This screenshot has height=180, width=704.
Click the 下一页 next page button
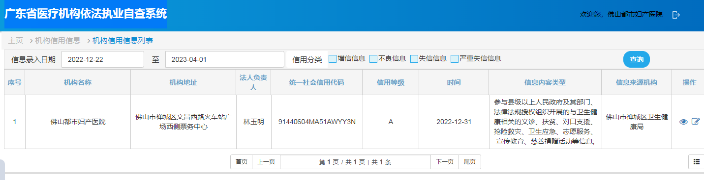445,162
